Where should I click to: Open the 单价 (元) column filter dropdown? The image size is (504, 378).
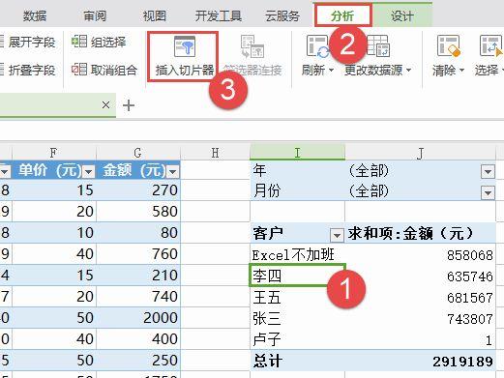[88, 172]
